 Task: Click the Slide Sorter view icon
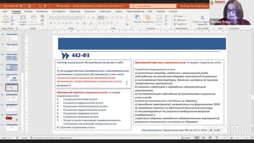point(204,138)
